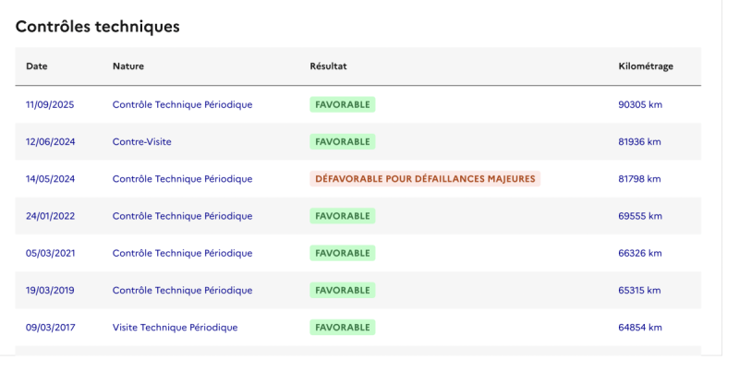Click the 81936 km mileage value
This screenshot has height=372, width=739.
pos(640,142)
